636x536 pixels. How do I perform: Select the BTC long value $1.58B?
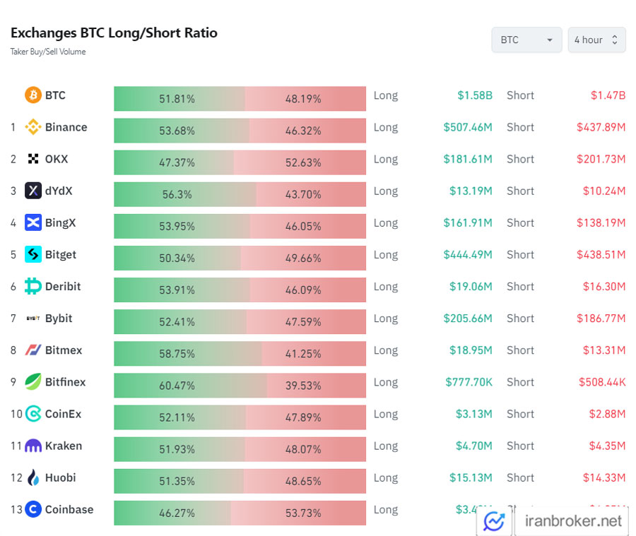[x=475, y=95]
